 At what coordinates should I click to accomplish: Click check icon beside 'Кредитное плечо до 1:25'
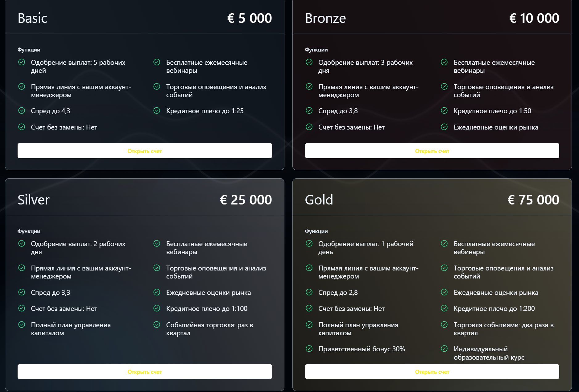(157, 110)
